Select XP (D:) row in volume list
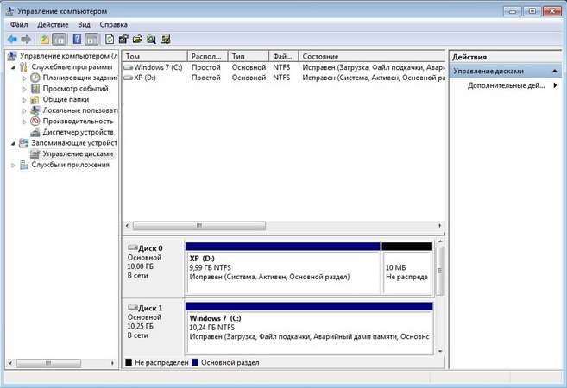567x388 pixels. coord(284,78)
